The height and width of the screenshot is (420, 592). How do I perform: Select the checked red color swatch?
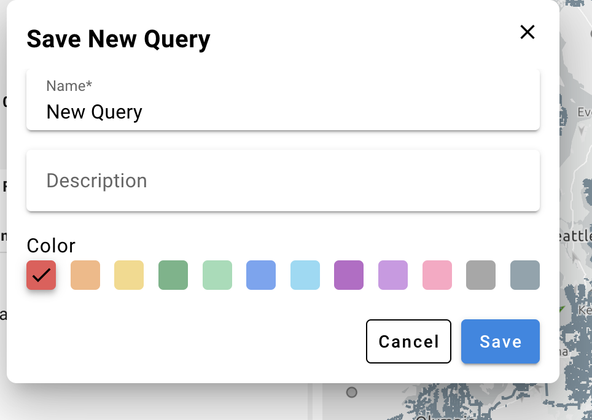(41, 275)
